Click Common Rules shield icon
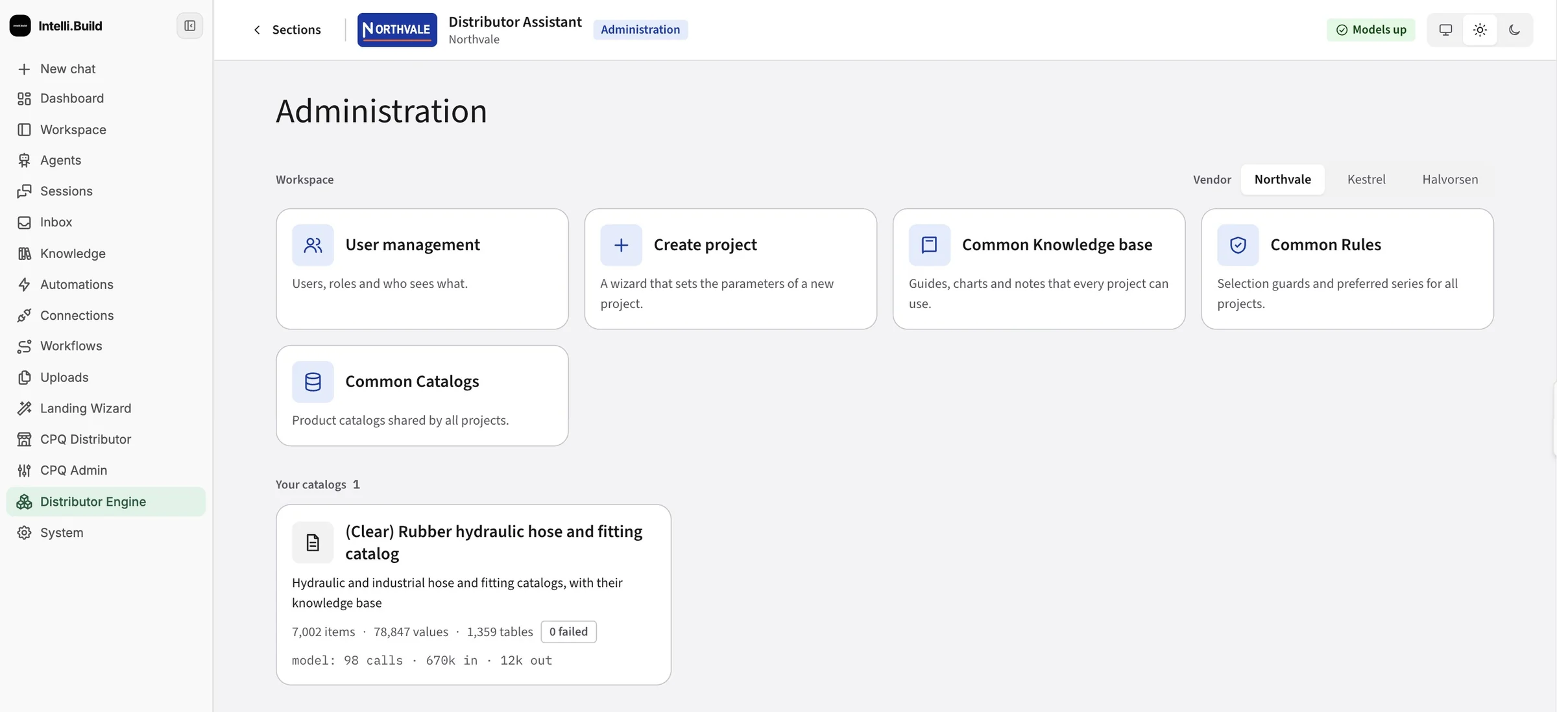Screen dimensions: 1557x712 1238,245
